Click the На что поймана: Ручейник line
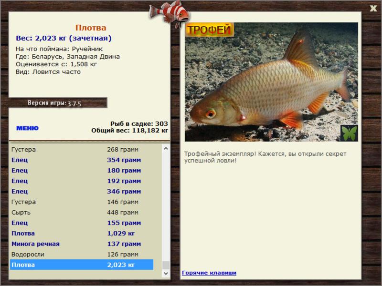Viewport: 382px width, 286px height. (x=59, y=49)
